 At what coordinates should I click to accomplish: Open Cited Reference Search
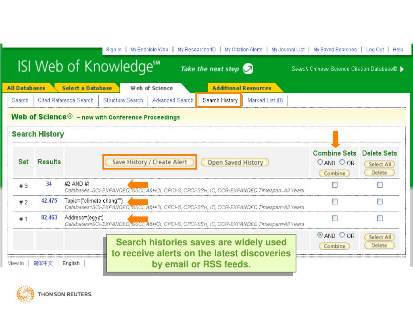tap(66, 101)
